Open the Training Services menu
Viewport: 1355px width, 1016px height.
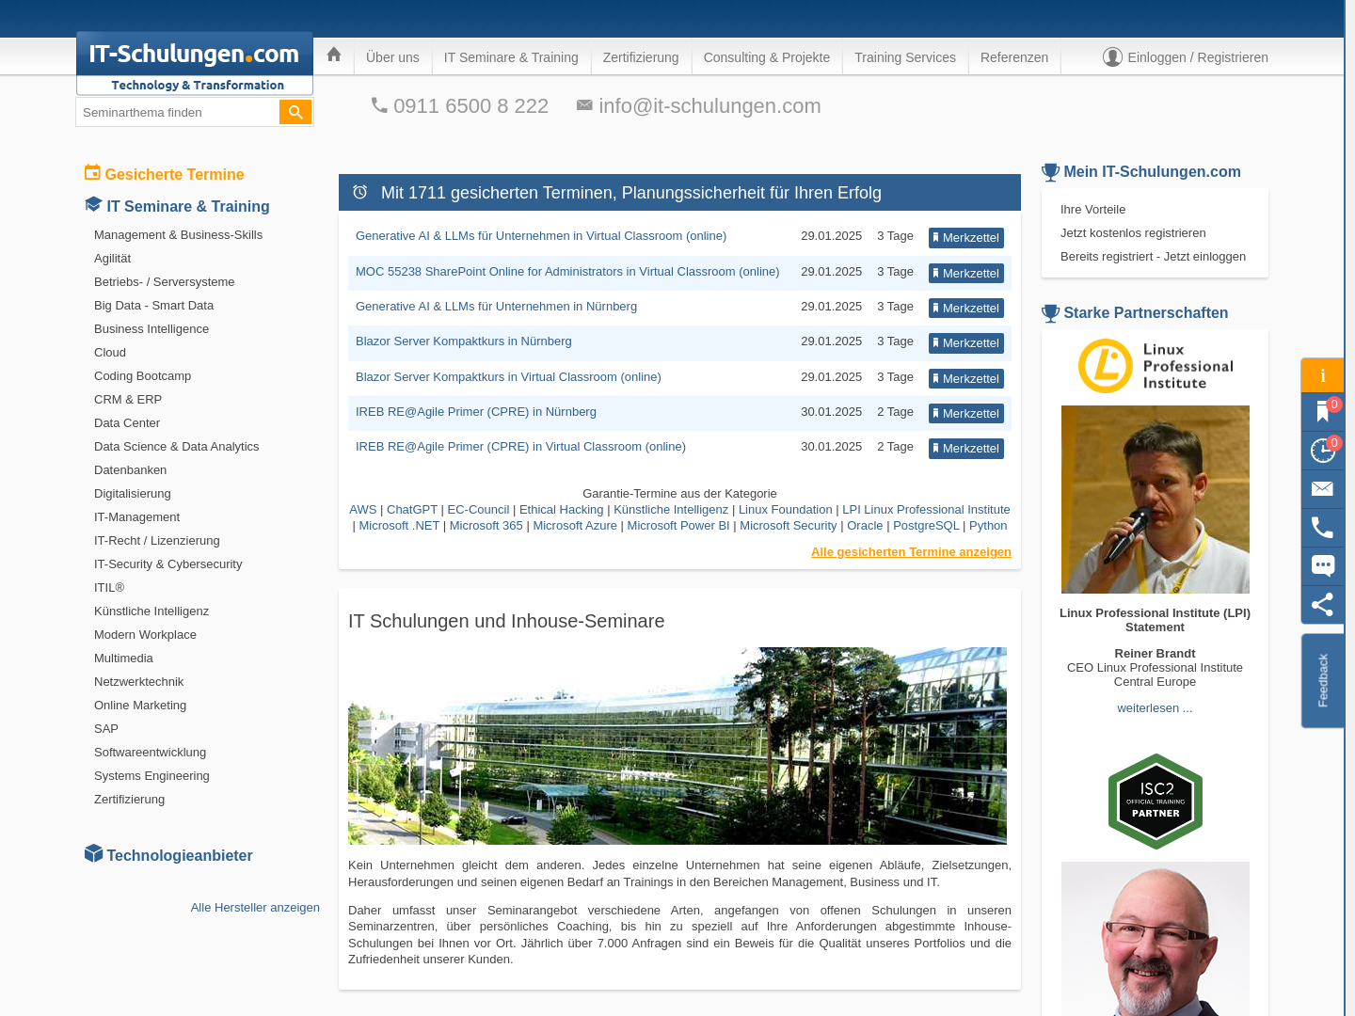(905, 57)
